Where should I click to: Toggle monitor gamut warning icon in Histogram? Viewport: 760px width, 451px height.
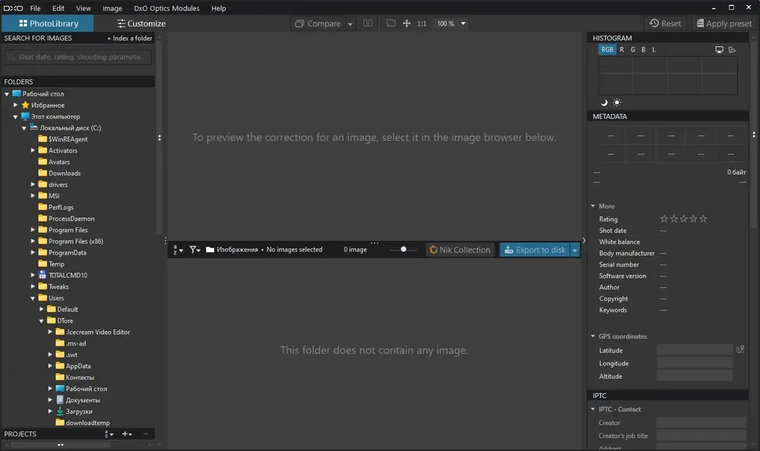click(719, 49)
